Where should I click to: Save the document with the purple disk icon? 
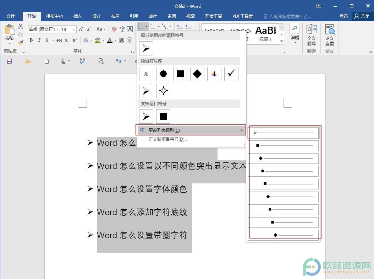[9, 61]
